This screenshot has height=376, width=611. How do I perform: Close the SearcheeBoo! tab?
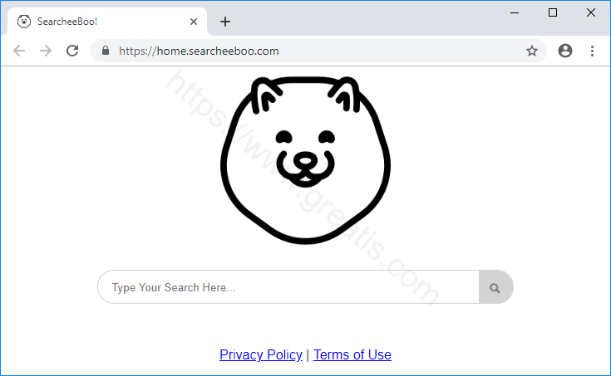point(193,22)
